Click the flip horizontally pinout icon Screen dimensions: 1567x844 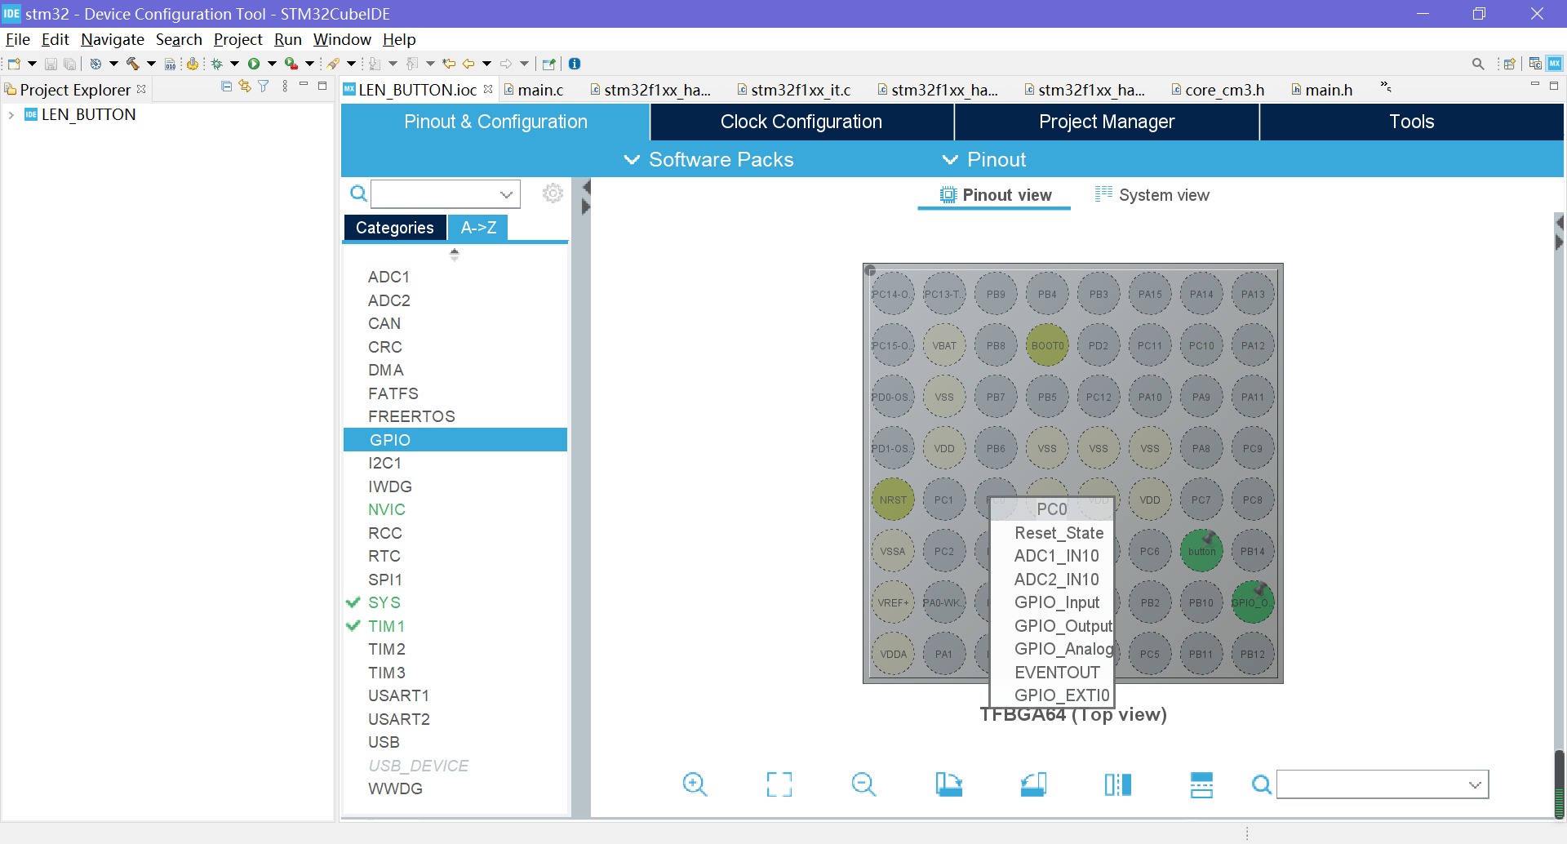pos(1118,784)
